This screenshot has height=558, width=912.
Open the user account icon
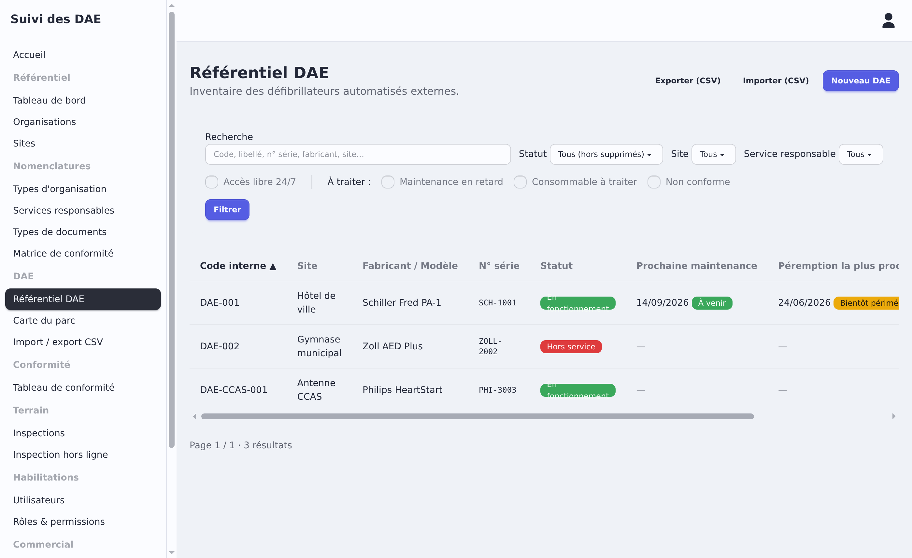[888, 21]
